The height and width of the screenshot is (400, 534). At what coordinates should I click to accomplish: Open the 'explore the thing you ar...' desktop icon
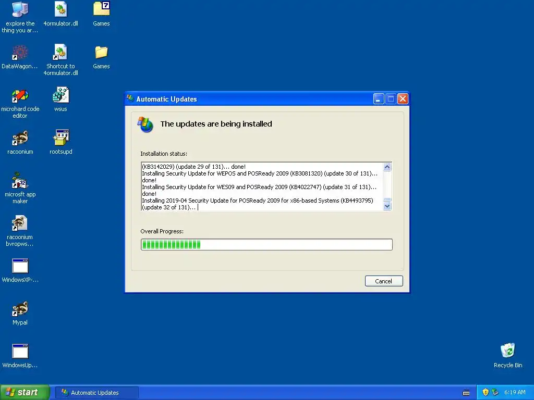coord(20,18)
